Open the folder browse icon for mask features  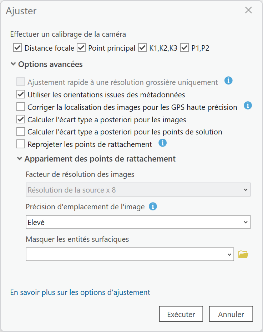pos(243,254)
